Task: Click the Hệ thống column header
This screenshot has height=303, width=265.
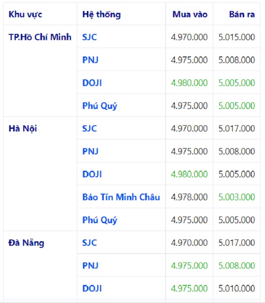Action: [102, 15]
